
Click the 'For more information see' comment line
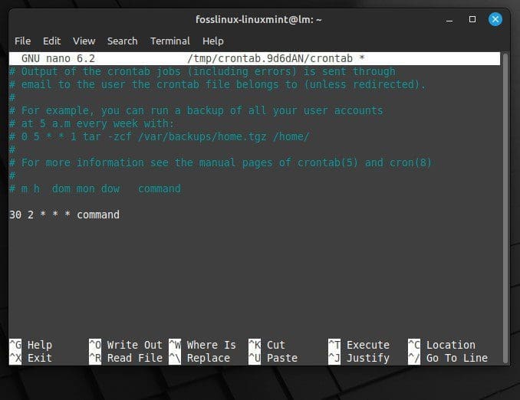tap(221, 162)
